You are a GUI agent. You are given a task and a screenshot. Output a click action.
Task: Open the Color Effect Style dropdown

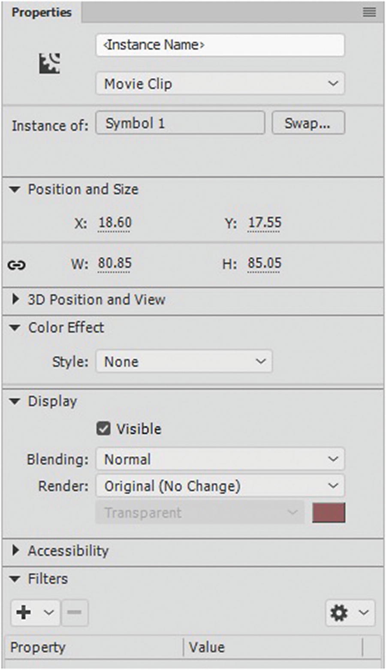[184, 361]
